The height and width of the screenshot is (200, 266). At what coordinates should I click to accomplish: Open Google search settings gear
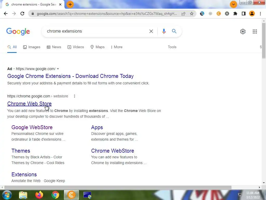pos(243,32)
